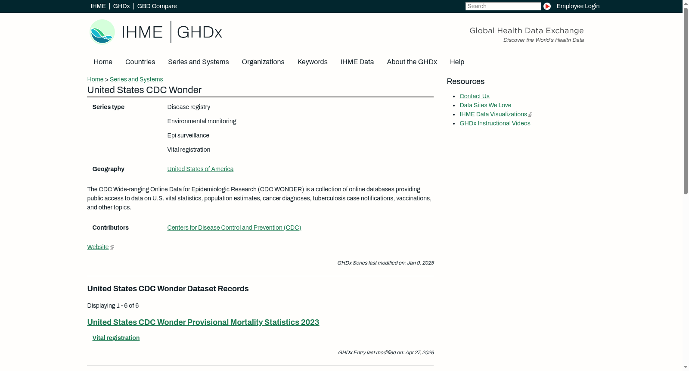The width and height of the screenshot is (689, 371).
Task: Open GBD Compare in top bar
Action: coord(157,6)
